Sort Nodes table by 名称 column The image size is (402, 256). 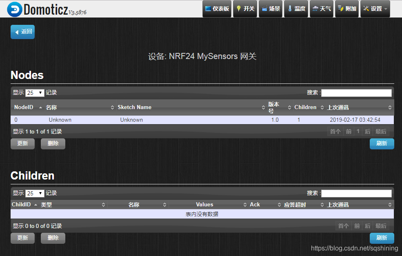tap(80, 107)
